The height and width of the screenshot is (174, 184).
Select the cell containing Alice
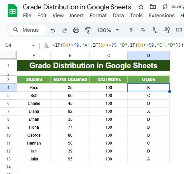click(x=34, y=88)
